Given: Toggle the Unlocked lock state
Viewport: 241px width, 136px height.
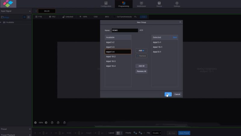Looking at the screenshot, I should tap(68, 17).
